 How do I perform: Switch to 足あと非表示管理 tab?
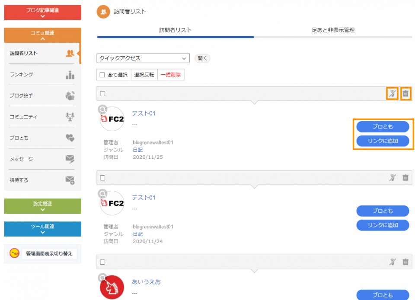(x=333, y=30)
